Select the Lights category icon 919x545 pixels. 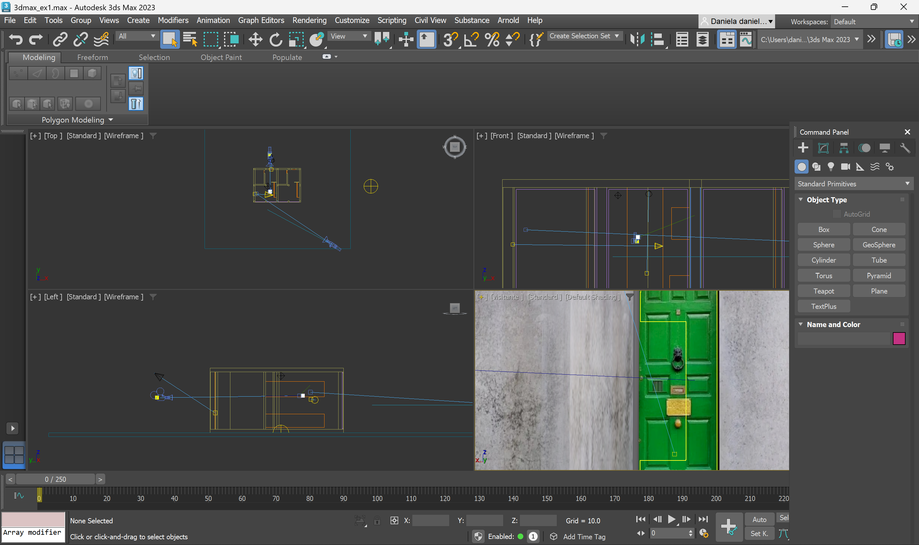(x=831, y=167)
